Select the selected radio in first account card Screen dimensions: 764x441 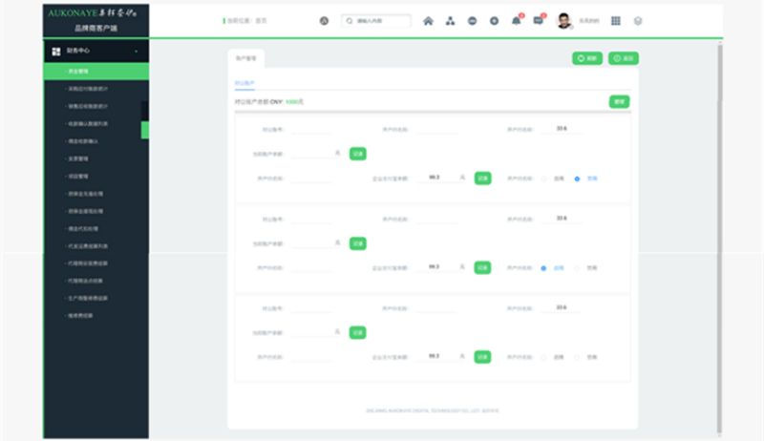click(x=577, y=178)
